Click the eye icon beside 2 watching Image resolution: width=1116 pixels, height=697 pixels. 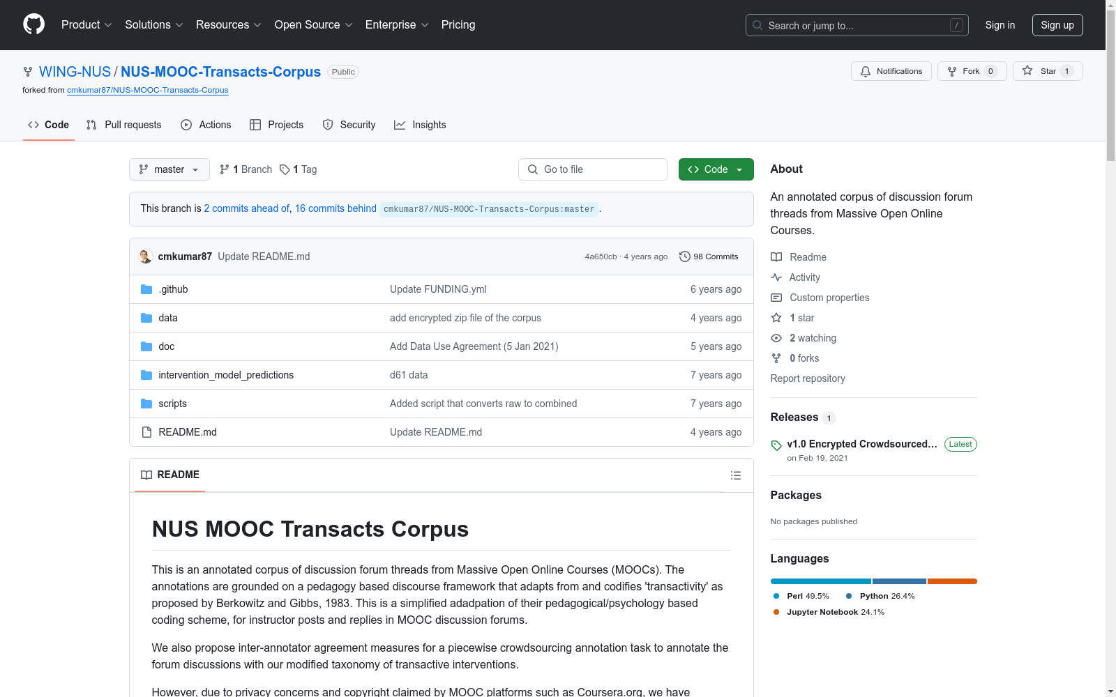(x=776, y=338)
